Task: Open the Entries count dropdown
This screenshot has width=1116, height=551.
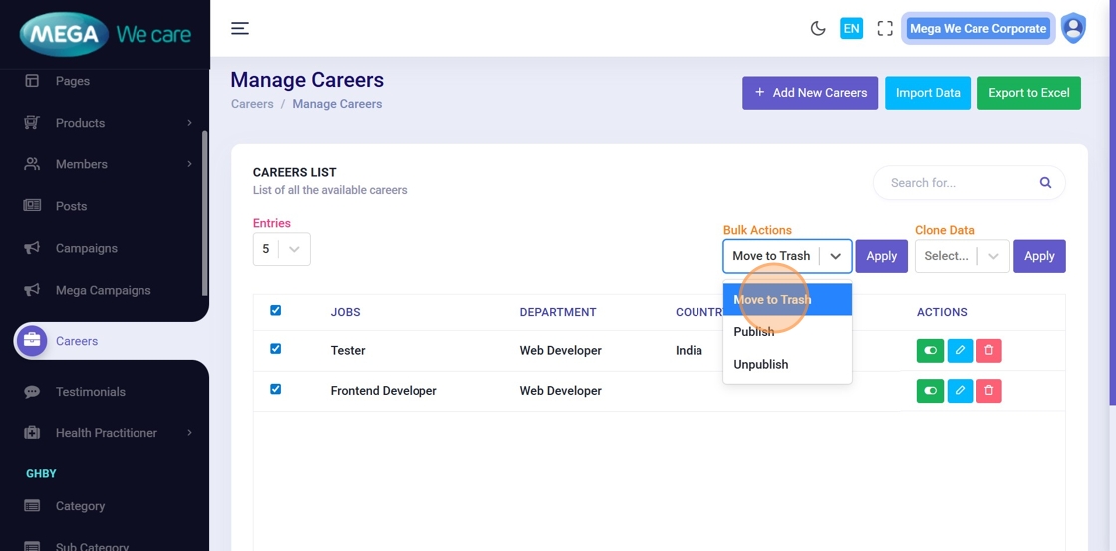Action: [x=281, y=249]
